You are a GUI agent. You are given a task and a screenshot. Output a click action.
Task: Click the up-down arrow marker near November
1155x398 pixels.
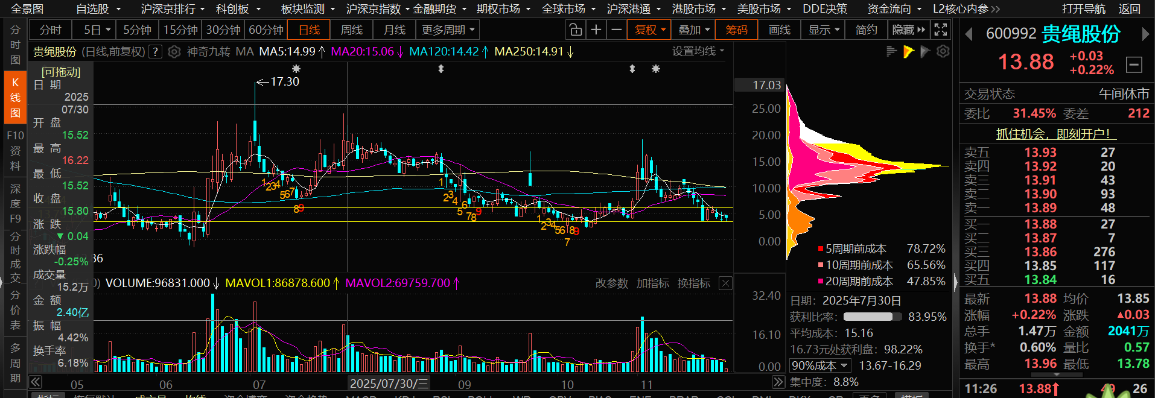click(x=632, y=69)
